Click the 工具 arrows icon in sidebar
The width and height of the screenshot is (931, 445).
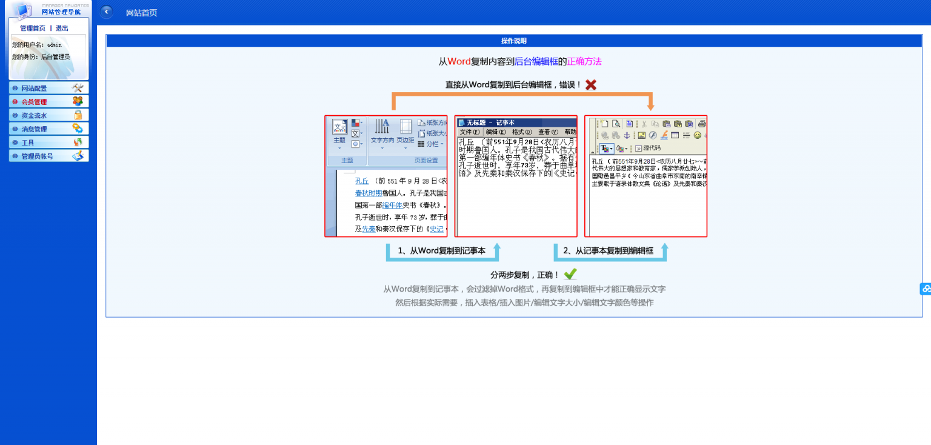click(77, 141)
